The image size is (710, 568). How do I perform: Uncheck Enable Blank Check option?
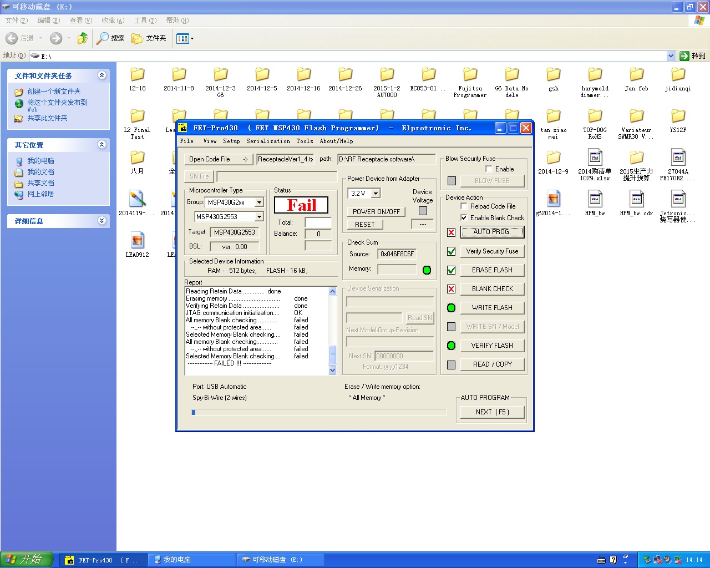click(464, 218)
